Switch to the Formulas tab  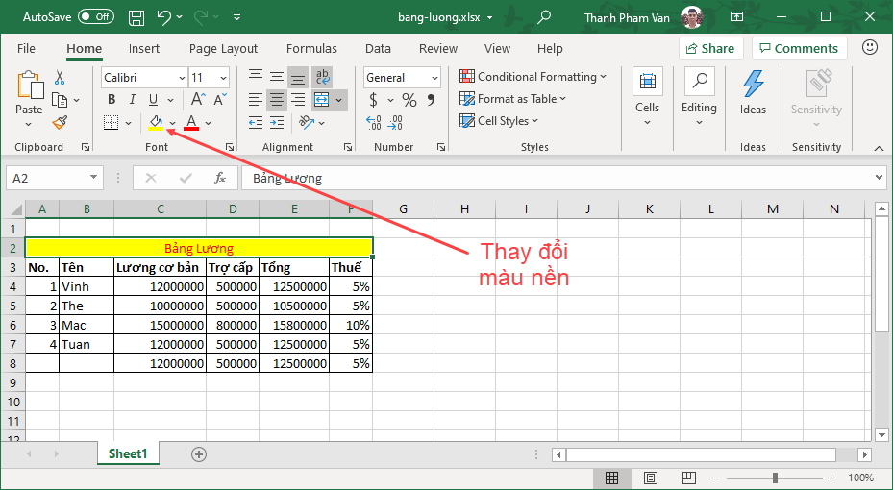311,48
